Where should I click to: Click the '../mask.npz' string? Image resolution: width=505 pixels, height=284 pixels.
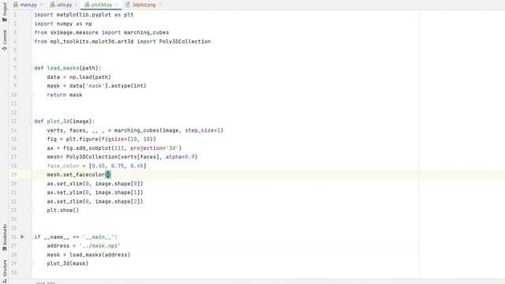[100, 245]
